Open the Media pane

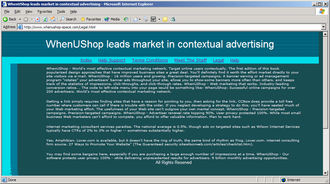click(112, 19)
